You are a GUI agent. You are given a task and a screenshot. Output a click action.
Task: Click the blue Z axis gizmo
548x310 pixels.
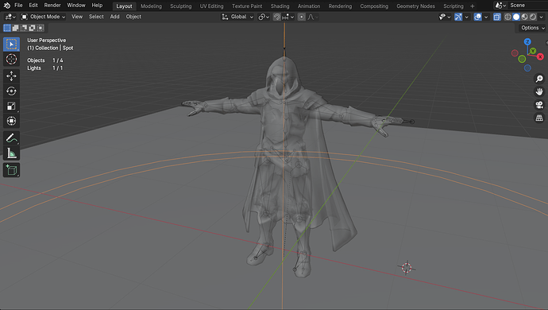click(527, 42)
